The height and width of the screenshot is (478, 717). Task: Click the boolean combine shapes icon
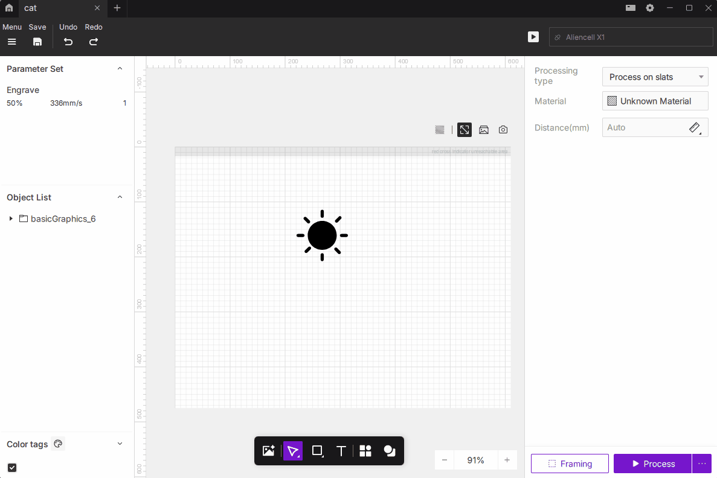click(x=390, y=451)
